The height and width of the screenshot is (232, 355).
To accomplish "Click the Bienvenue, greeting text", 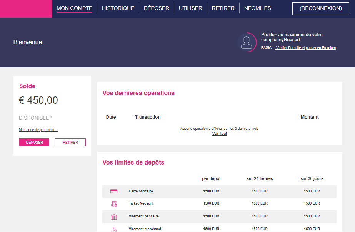I will click(28, 42).
